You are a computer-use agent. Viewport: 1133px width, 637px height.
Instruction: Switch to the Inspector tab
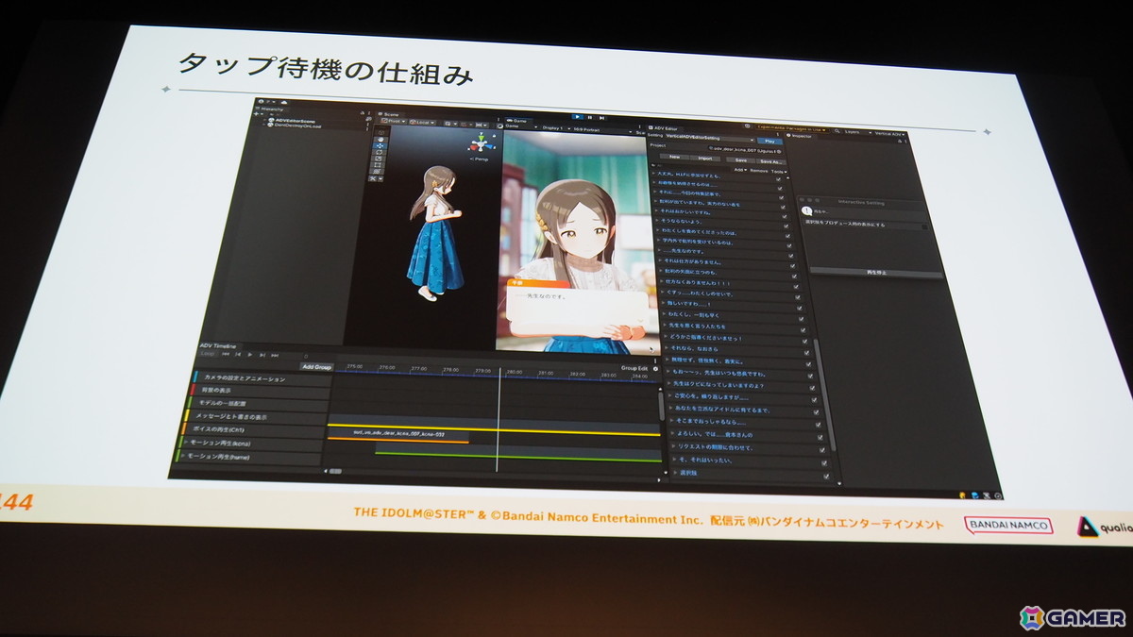point(801,136)
